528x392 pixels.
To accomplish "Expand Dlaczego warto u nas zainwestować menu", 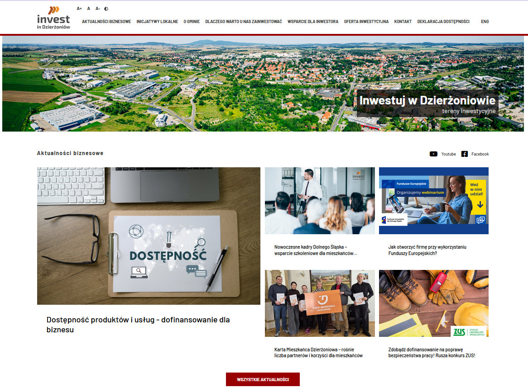I will (244, 22).
